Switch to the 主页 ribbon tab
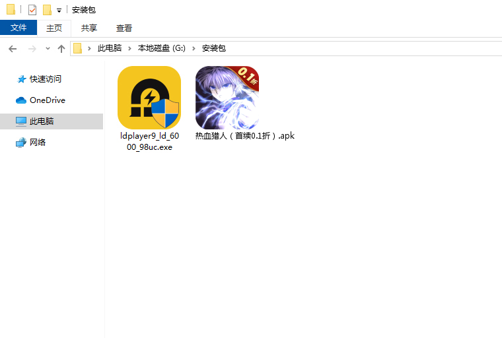502x338 pixels. point(54,28)
